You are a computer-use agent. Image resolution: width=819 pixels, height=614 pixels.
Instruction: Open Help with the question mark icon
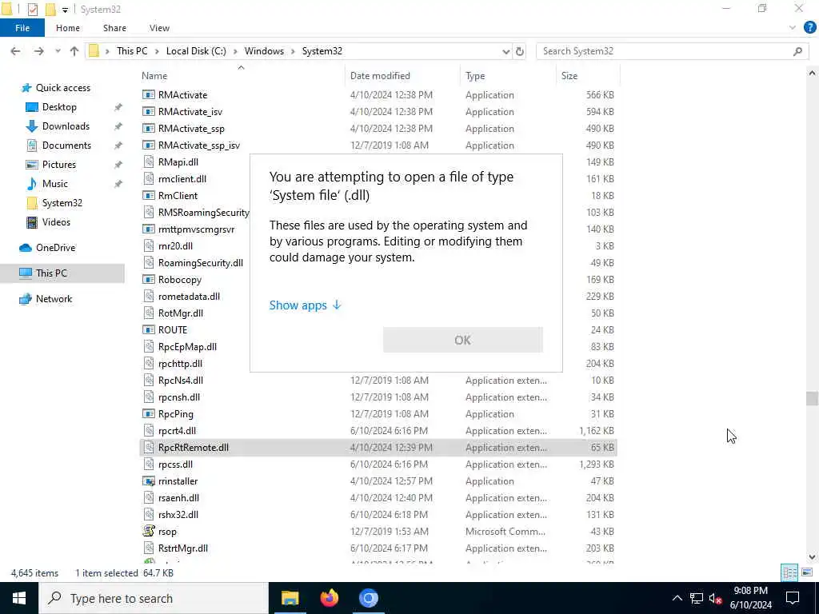[809, 28]
